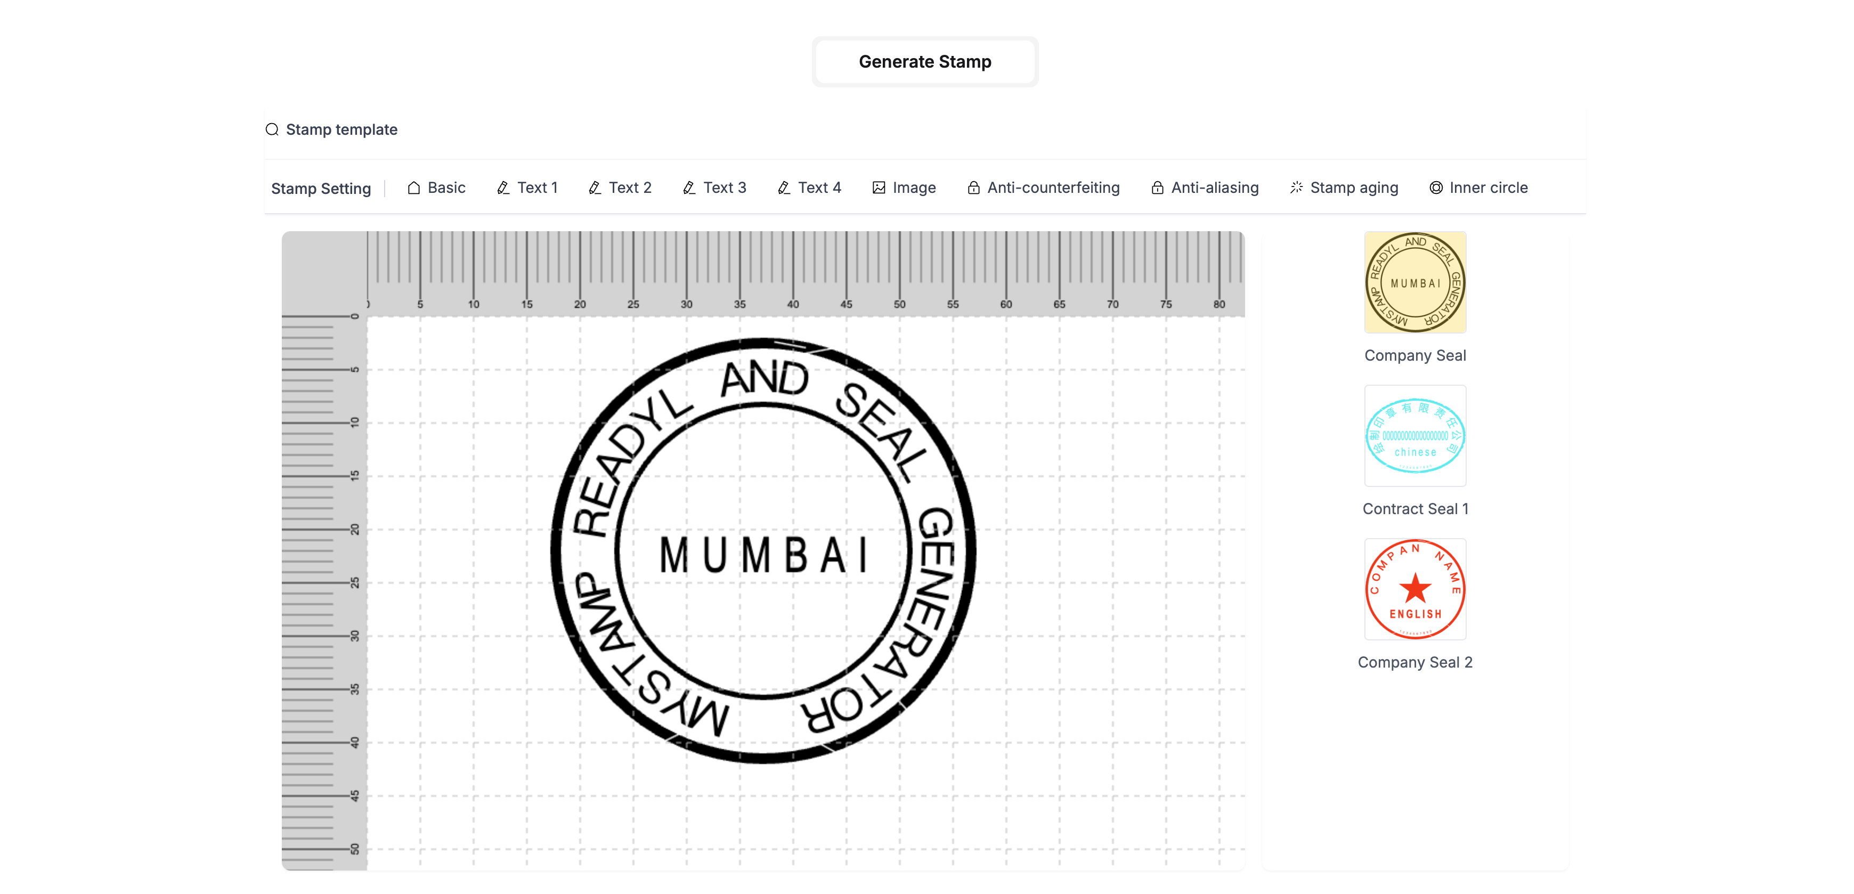Click the Company Seal 2 label
Viewport: 1854px width, 894px height.
[x=1415, y=662]
